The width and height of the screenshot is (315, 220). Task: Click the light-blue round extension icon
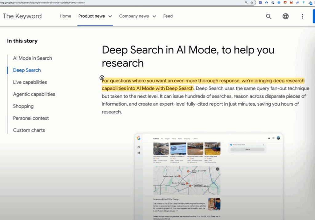[279, 2]
